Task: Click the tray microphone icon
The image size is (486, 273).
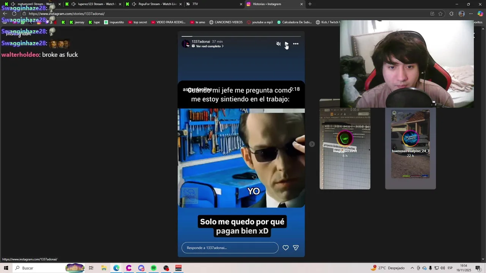Action: [x=431, y=268]
